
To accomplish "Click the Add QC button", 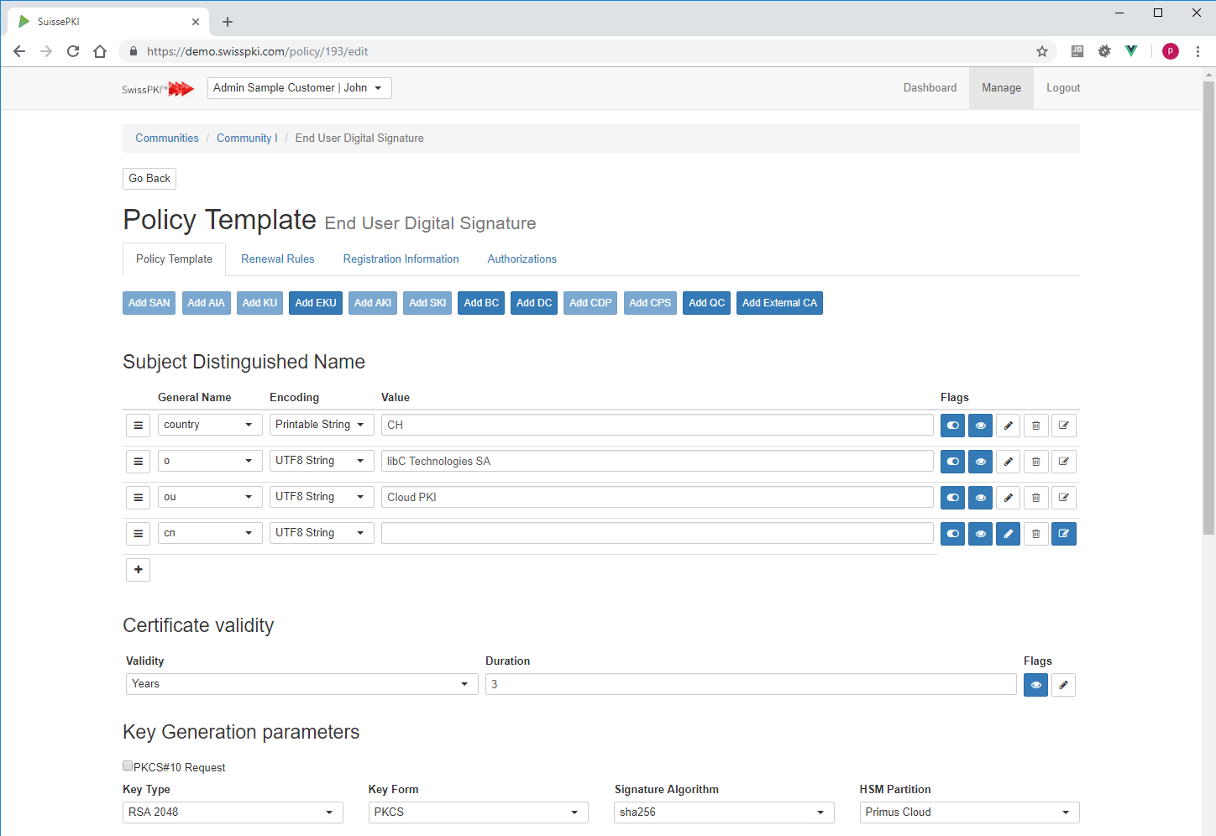I will pos(706,303).
